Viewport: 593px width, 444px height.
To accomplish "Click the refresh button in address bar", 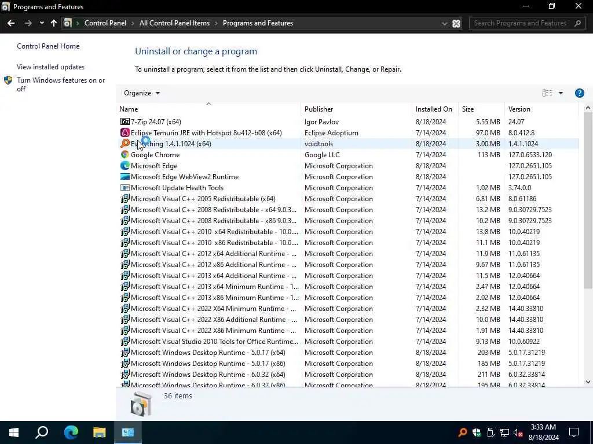I will (x=456, y=23).
